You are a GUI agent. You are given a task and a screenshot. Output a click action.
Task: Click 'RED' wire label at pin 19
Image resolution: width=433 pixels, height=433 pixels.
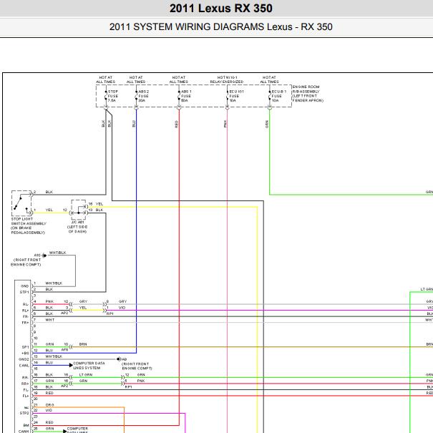(x=49, y=393)
